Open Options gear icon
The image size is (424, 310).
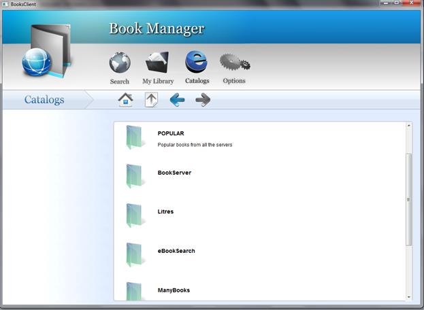234,63
